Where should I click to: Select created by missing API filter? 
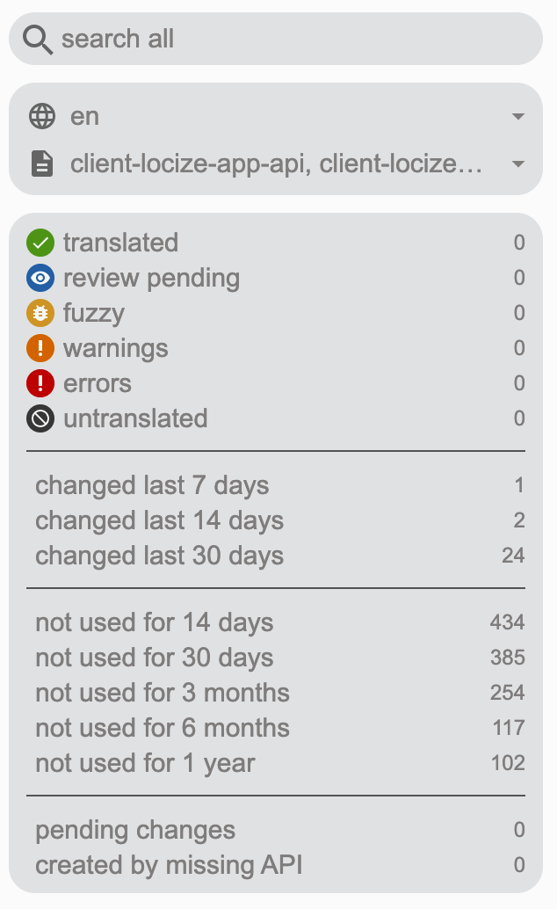[x=169, y=865]
